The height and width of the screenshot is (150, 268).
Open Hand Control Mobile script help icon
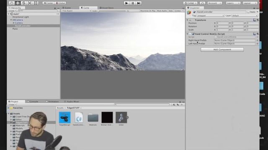pyautogui.click(x=254, y=34)
